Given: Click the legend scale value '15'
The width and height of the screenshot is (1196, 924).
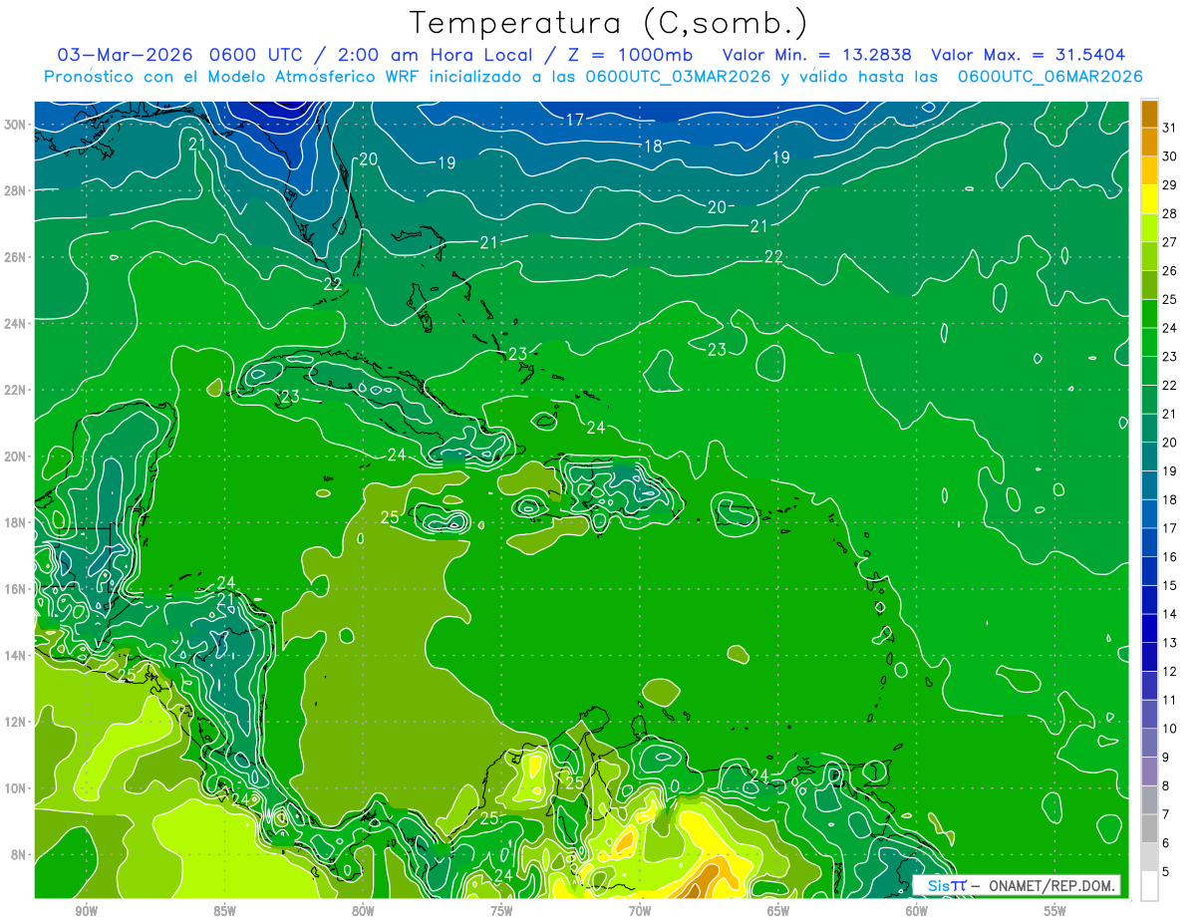Looking at the screenshot, I should [1170, 586].
